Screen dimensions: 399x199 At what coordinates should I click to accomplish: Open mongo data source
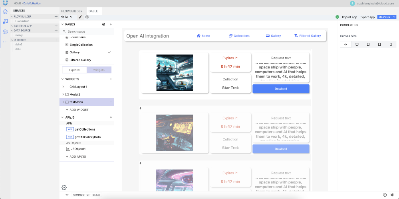(x=19, y=35)
